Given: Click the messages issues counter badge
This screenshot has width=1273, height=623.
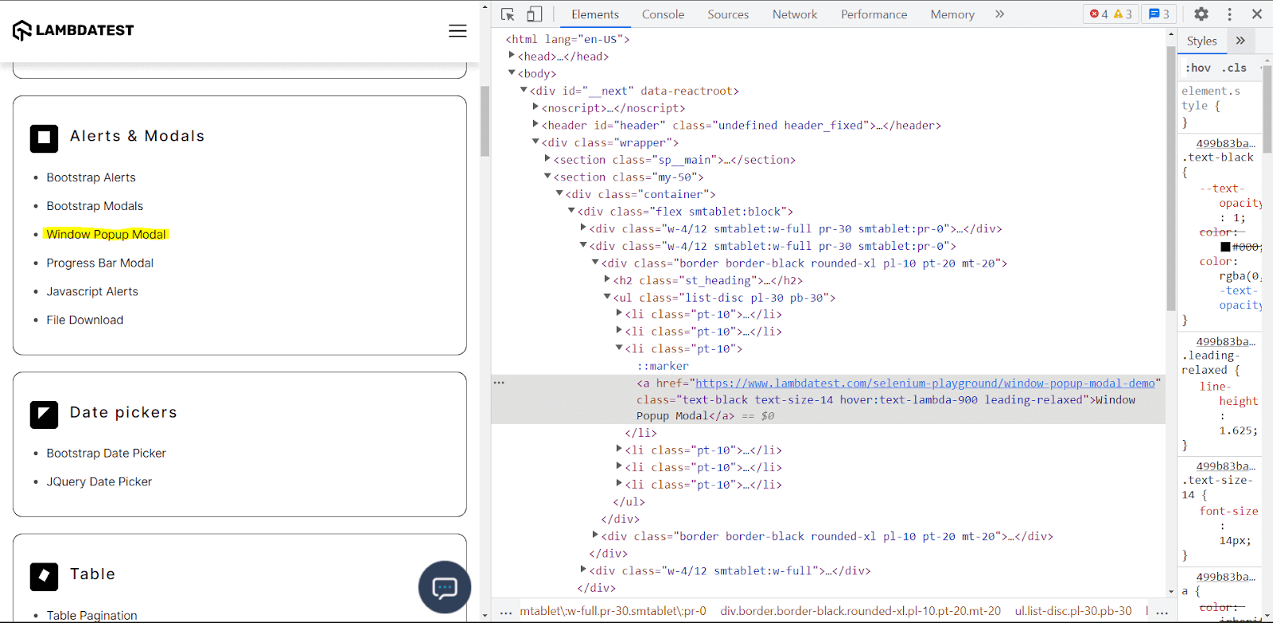Looking at the screenshot, I should [x=1158, y=14].
